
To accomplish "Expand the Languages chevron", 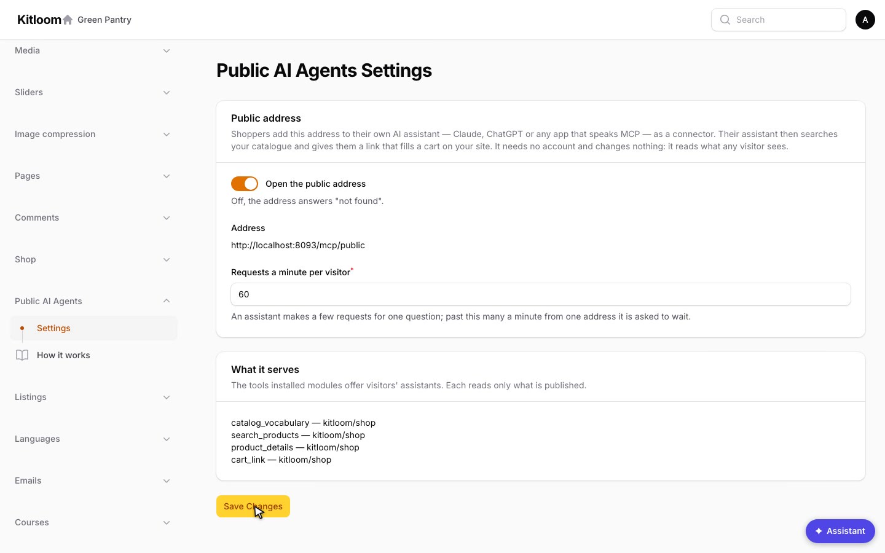I will tap(167, 439).
